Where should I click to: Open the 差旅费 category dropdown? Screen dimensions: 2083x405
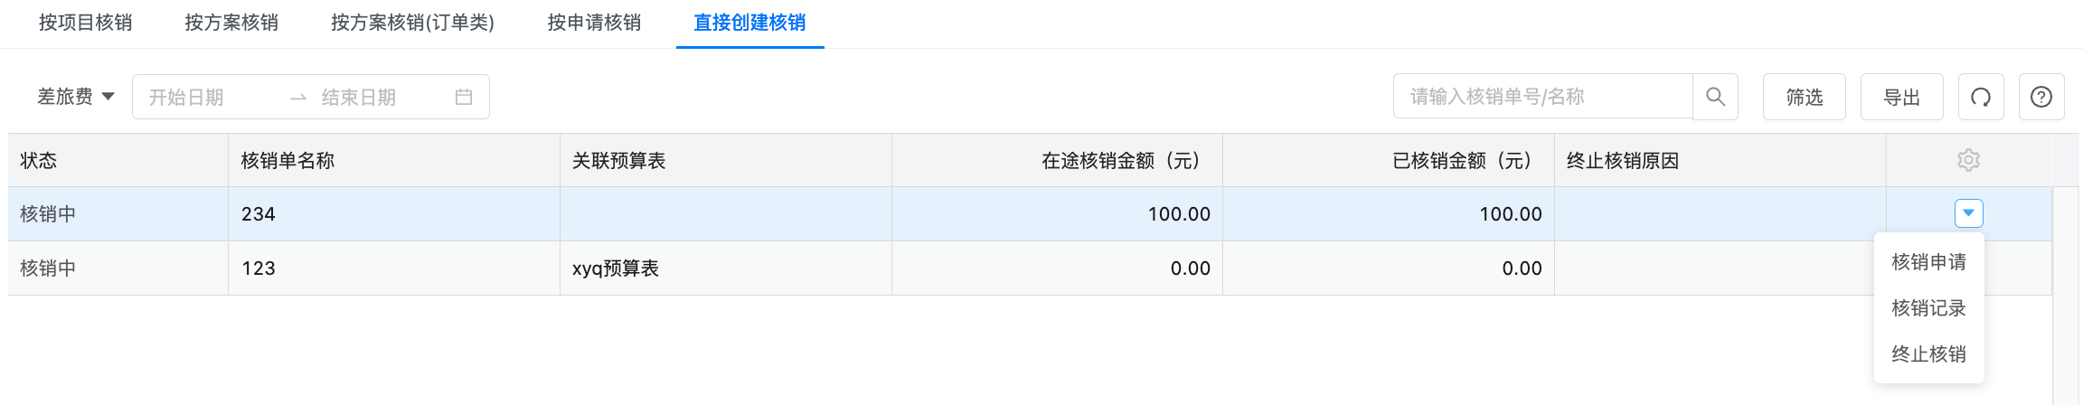[x=76, y=97]
